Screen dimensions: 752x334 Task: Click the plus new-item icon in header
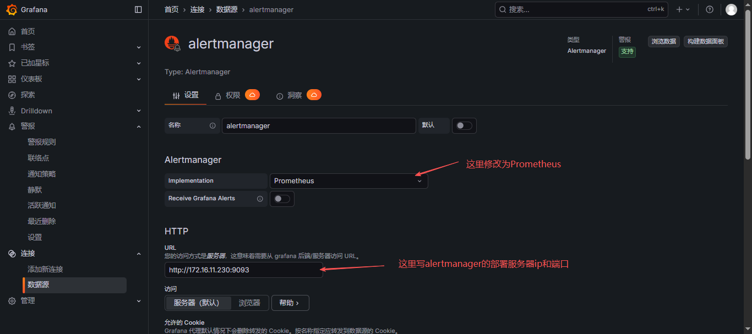pos(679,9)
